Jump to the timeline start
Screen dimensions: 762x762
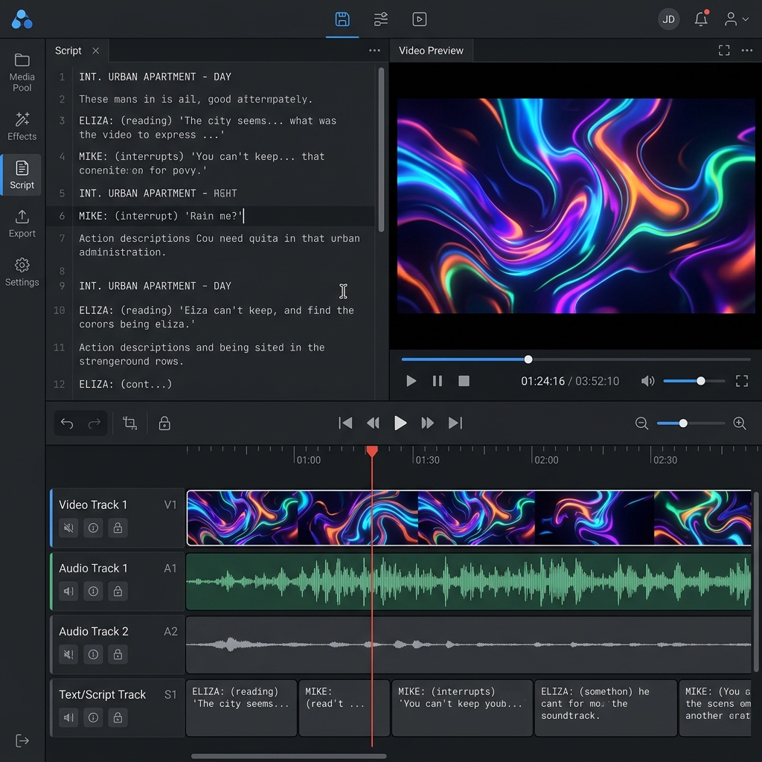345,423
